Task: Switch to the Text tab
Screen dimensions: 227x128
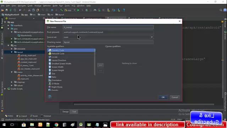Action: (74, 112)
